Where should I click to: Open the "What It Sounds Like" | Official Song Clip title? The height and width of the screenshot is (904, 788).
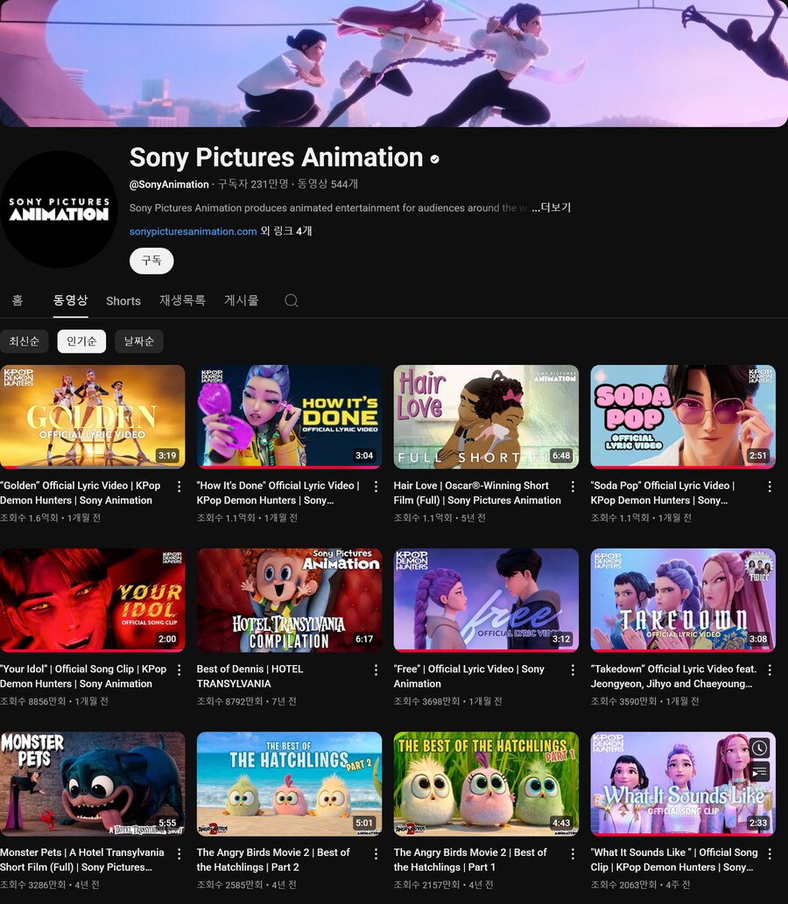pyautogui.click(x=674, y=859)
